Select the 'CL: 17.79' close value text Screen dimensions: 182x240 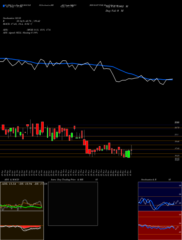click(67, 7)
